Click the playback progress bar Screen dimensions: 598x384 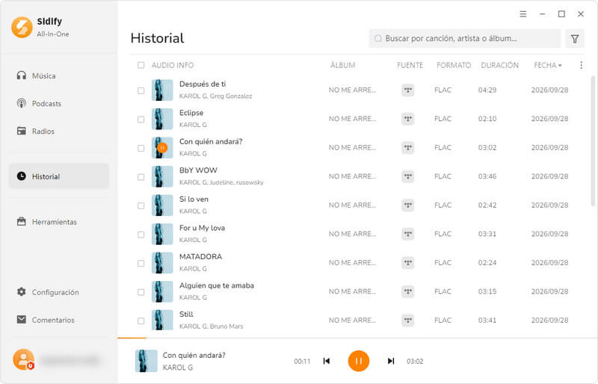pos(358,338)
